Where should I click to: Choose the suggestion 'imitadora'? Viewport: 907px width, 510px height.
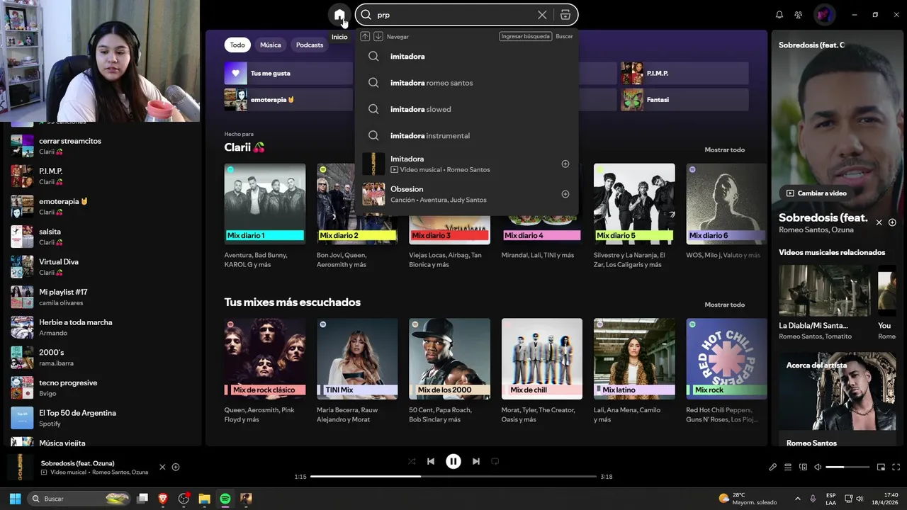(467, 57)
